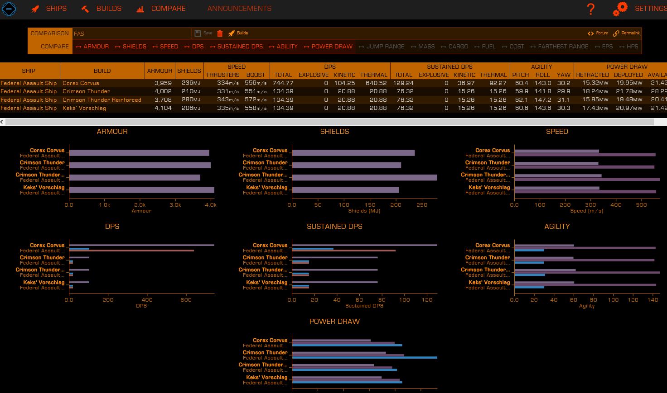Open the Corax Corvus build link in the table
Image resolution: width=667 pixels, height=393 pixels.
point(81,83)
